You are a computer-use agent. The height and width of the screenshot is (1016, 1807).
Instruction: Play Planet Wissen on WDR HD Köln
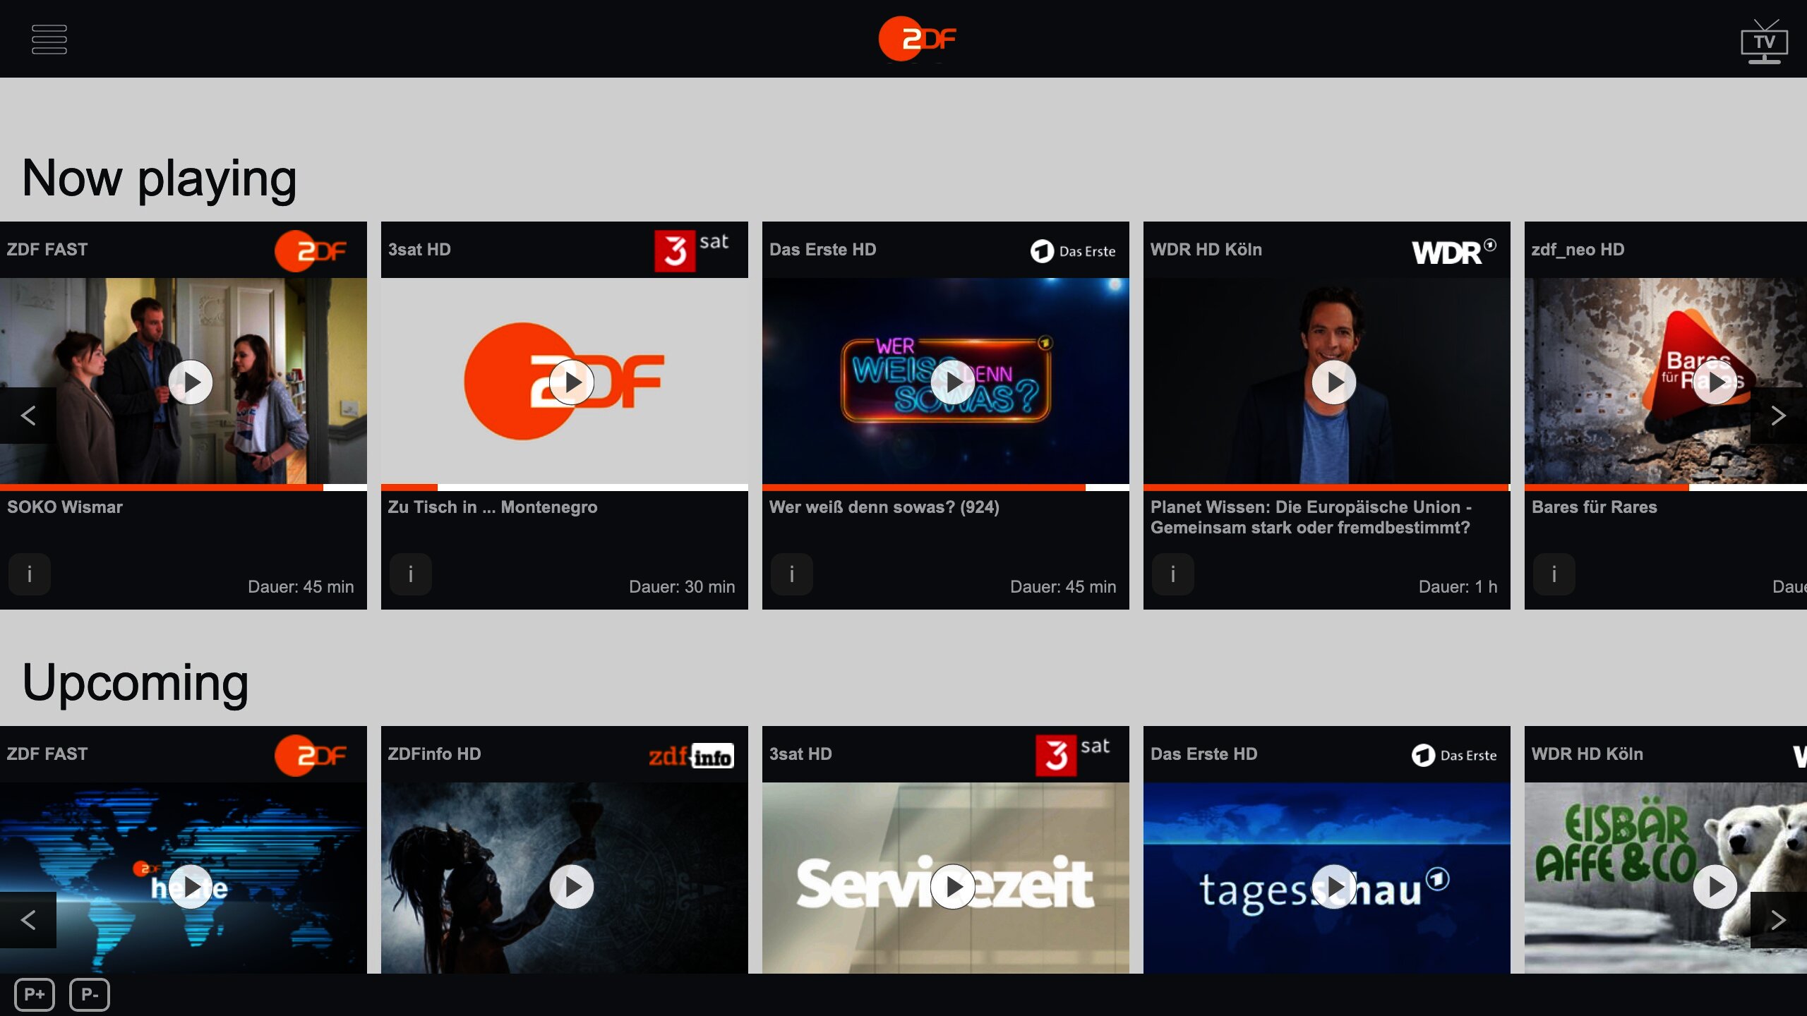pyautogui.click(x=1333, y=382)
